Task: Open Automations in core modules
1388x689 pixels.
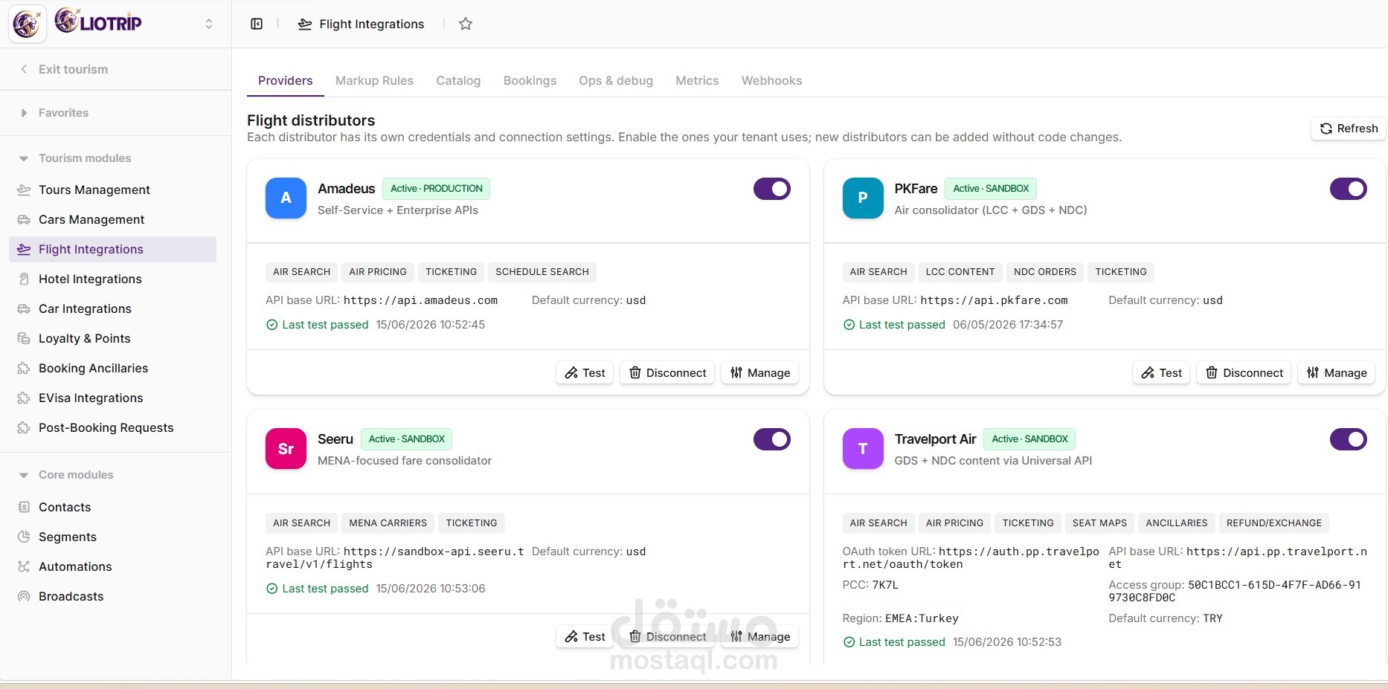Action: (x=112, y=566)
